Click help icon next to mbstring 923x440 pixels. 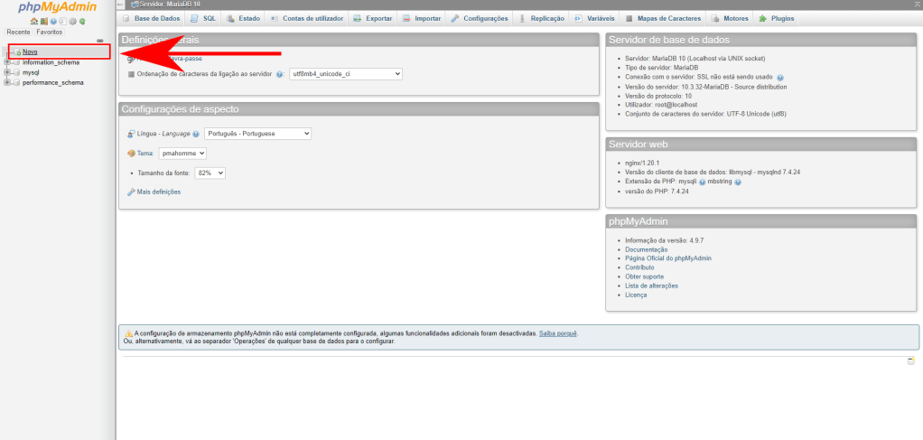738,182
